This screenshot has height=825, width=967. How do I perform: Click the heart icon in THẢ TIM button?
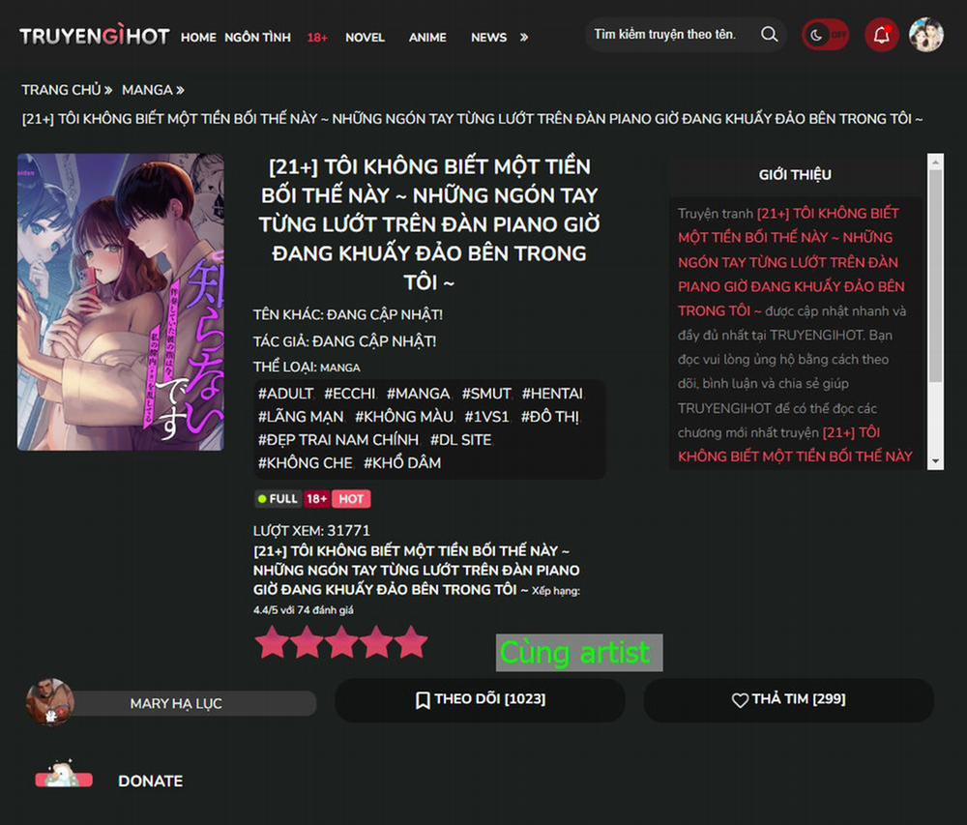(x=740, y=699)
